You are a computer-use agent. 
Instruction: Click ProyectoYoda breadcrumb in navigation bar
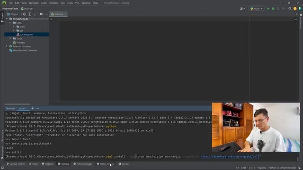10,8
